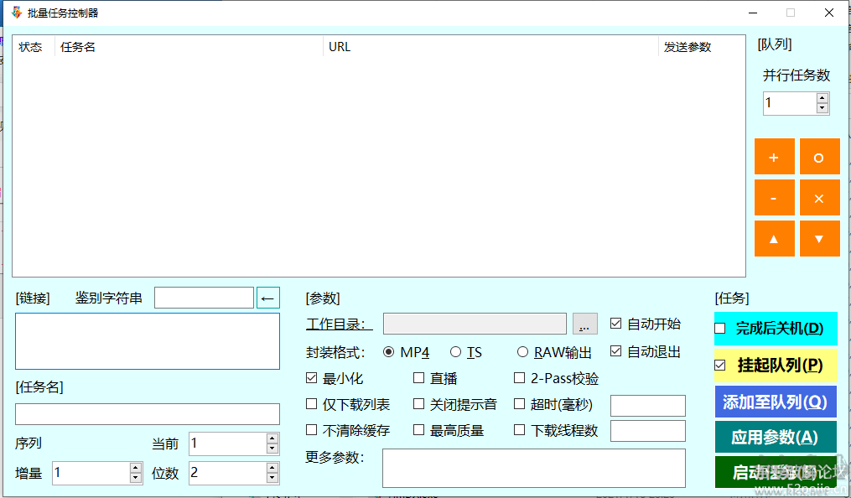
Task: Click the - remove task icon
Action: tap(774, 197)
